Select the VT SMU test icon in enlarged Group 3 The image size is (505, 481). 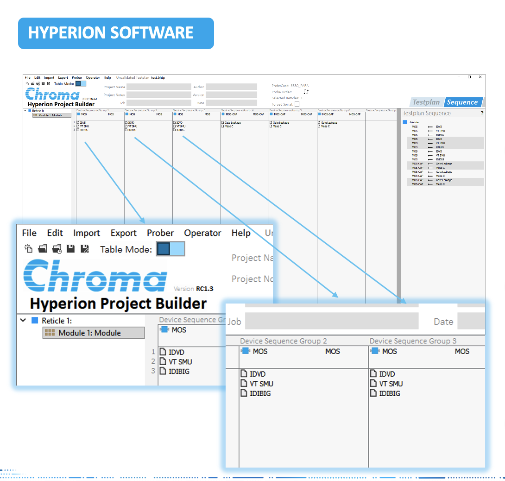pos(373,383)
